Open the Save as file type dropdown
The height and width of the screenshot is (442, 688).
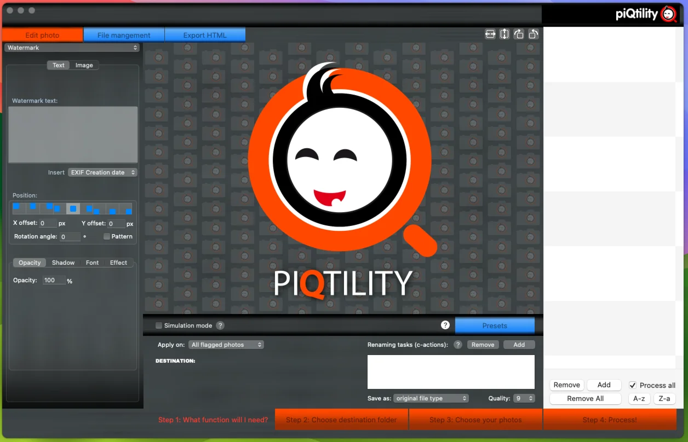[431, 398]
